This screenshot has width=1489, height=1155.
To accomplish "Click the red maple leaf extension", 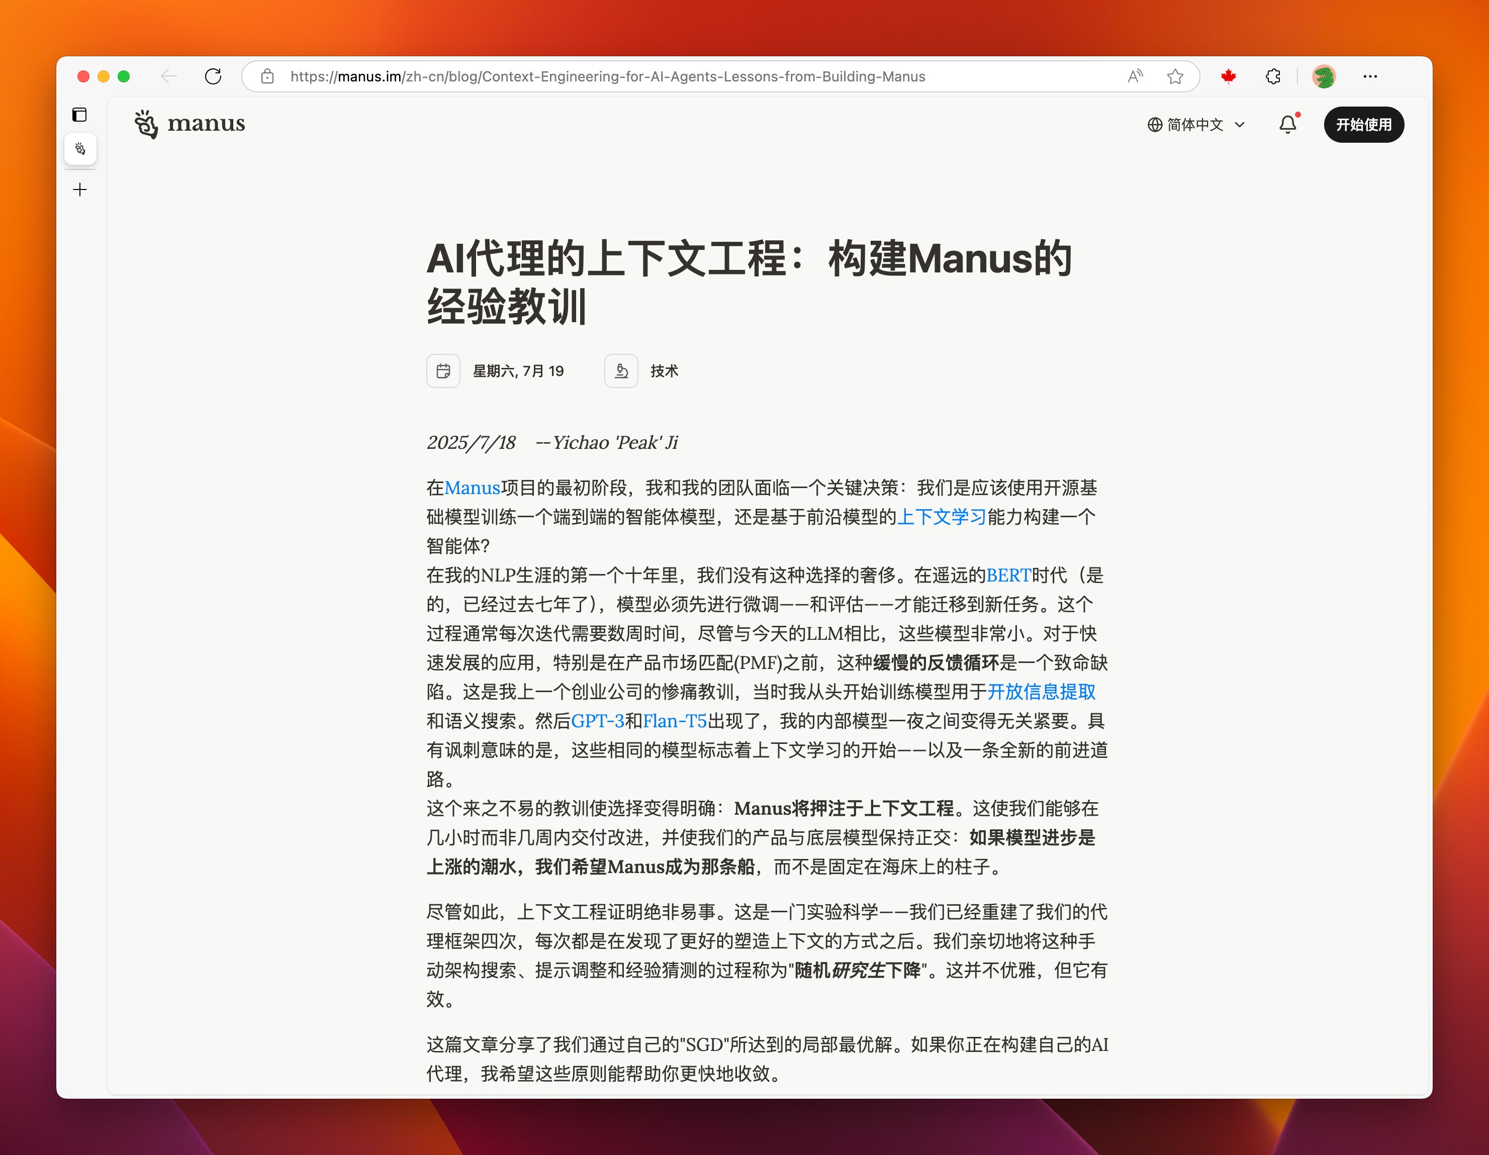I will [1229, 76].
